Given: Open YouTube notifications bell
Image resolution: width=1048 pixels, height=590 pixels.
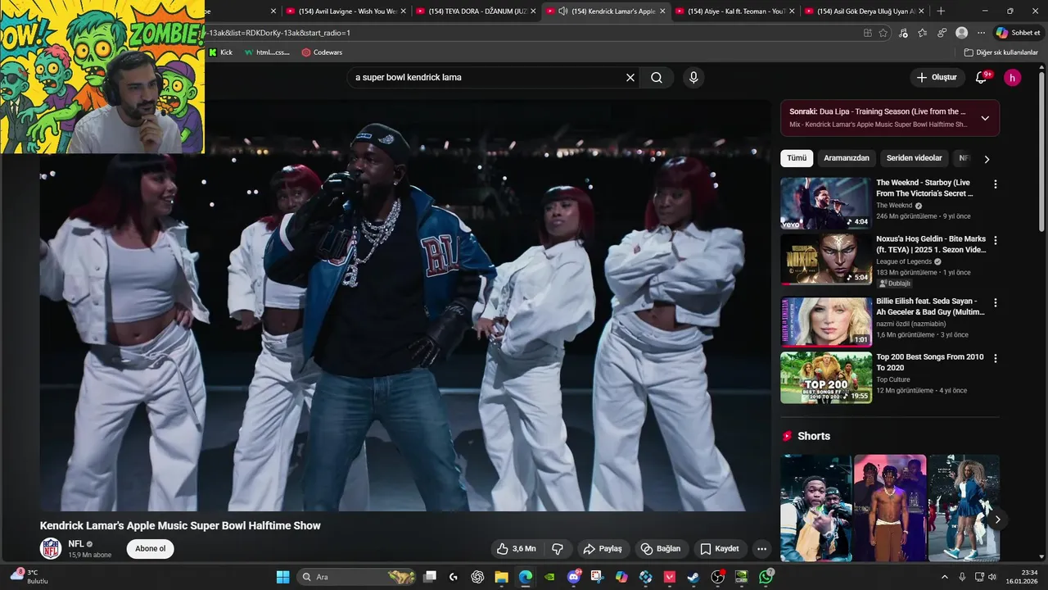Looking at the screenshot, I should pyautogui.click(x=981, y=78).
